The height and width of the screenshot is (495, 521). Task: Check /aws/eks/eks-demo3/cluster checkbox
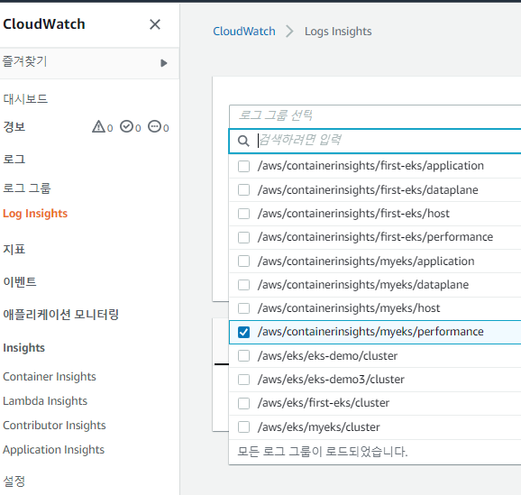(244, 380)
